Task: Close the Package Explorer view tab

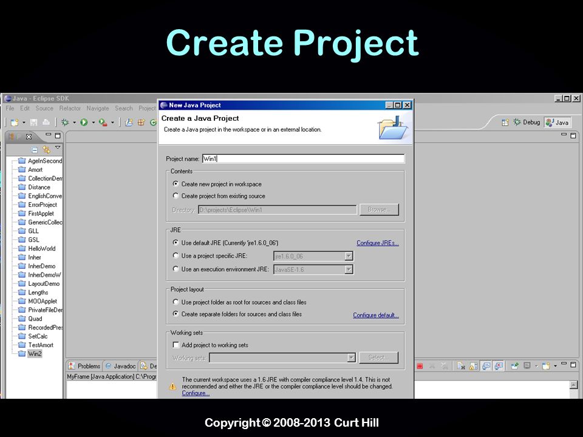Action: [29, 137]
